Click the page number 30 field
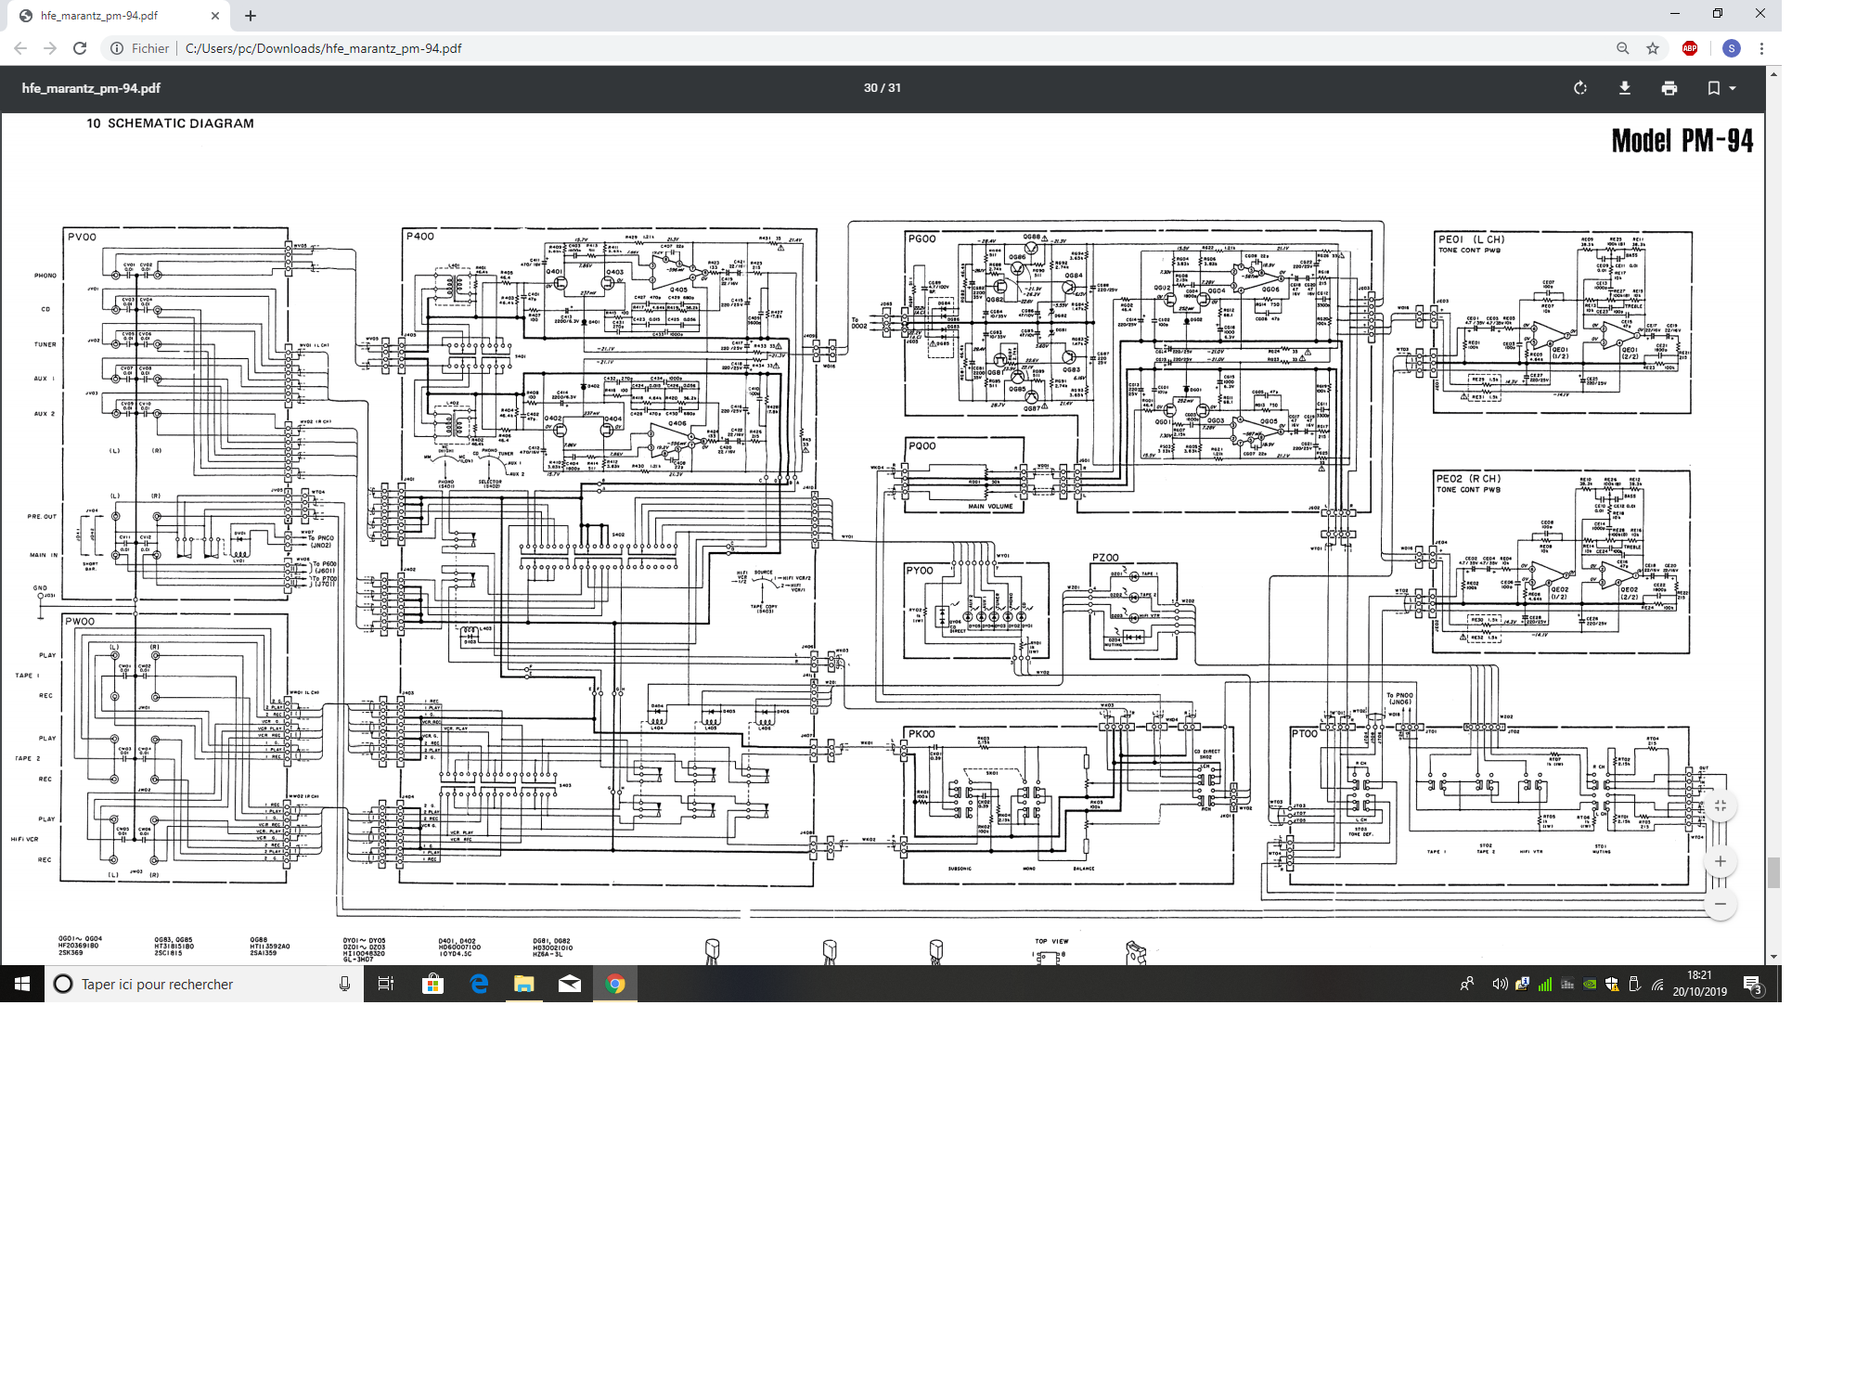This screenshot has height=1392, width=1856. (x=870, y=88)
